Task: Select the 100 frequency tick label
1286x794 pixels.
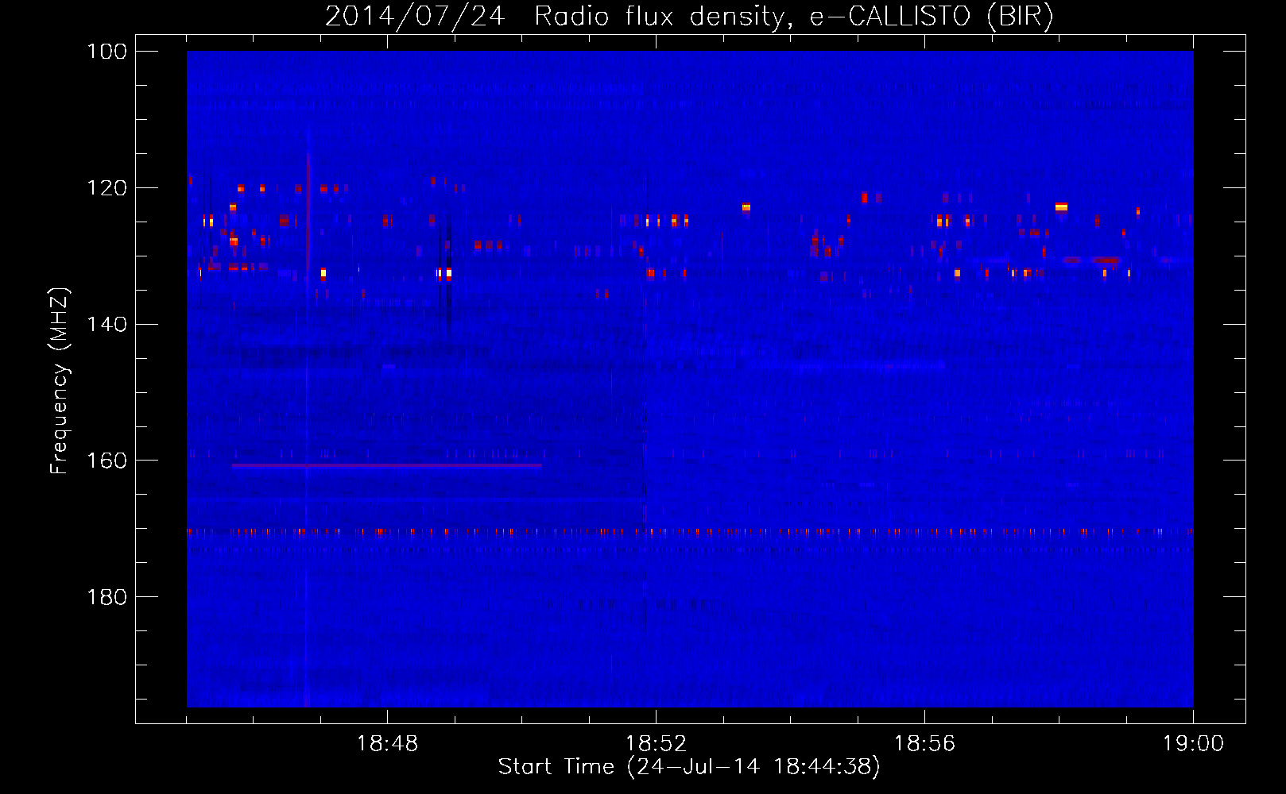Action: pyautogui.click(x=108, y=52)
